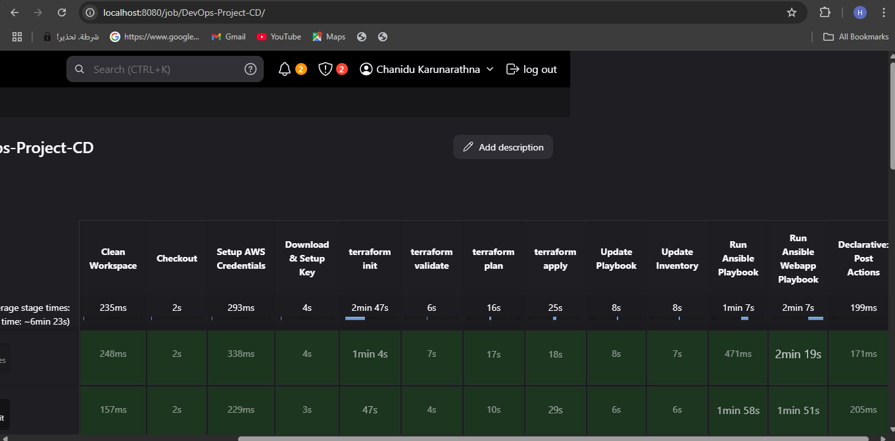Click the 2min 47s average terraform init time

coord(370,308)
